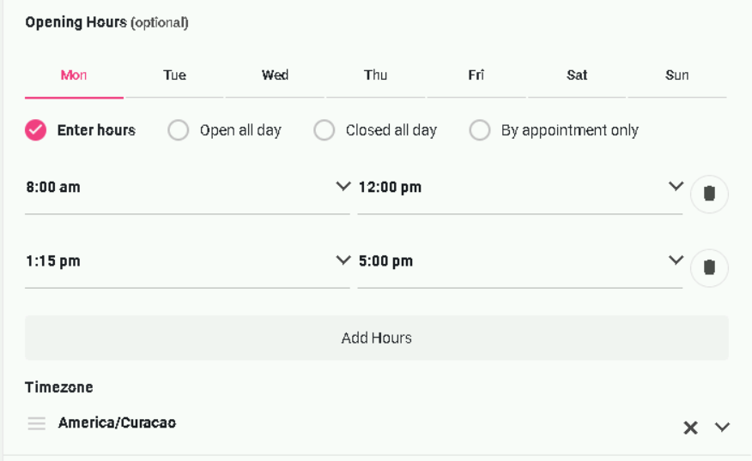The image size is (752, 461).
Task: Expand the 5:00 pm end time dropdown
Action: point(520,260)
